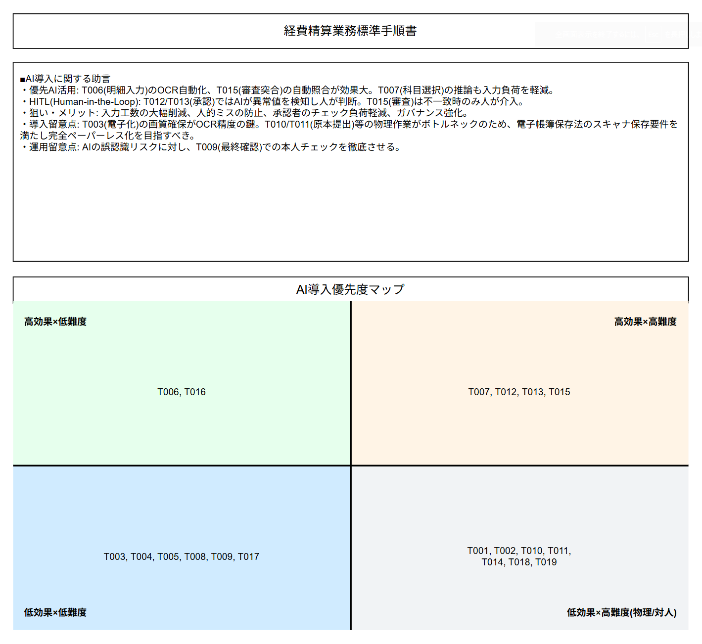Click the continuation line 満たし完全ペーパーレス化を目指すべき
The image size is (702, 644).
pos(108,136)
